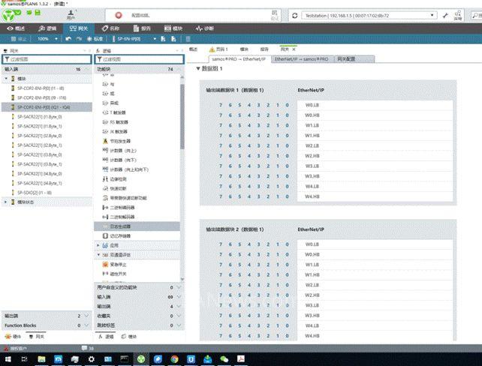Image resolution: width=482 pixels, height=366 pixels.
Task: Open the Page 1 (页码 1) document tab
Action: pos(218,49)
